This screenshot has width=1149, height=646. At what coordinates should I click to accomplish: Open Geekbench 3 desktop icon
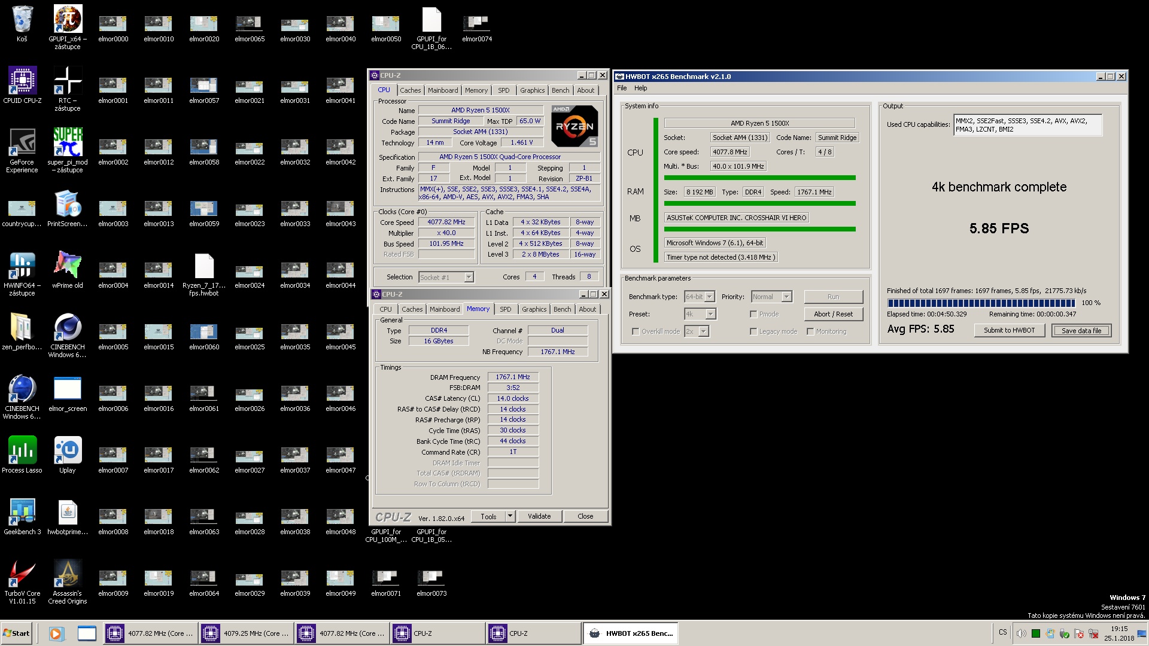click(x=22, y=517)
